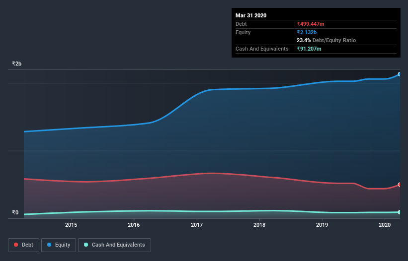Click the ₹0 y-axis label
Screen dimensions: 408x261
tap(15, 212)
